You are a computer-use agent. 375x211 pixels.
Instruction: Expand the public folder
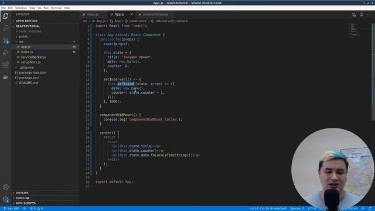23,36
